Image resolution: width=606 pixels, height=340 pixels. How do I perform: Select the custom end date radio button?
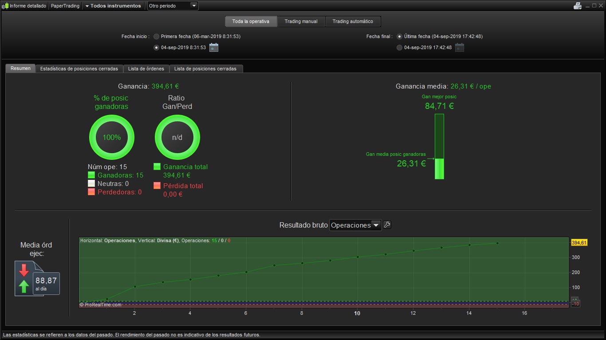point(399,47)
